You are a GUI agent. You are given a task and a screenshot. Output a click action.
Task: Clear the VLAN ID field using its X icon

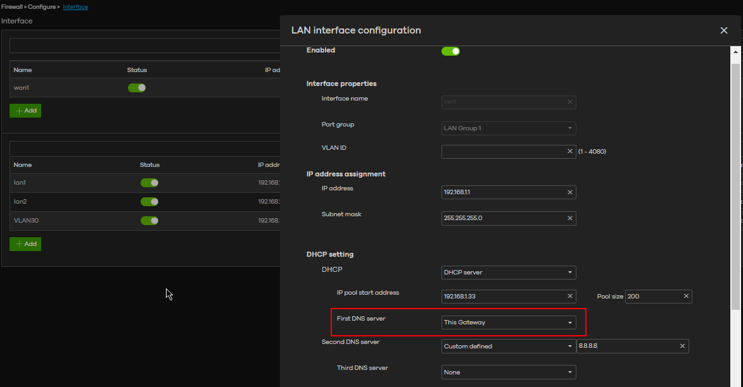569,151
